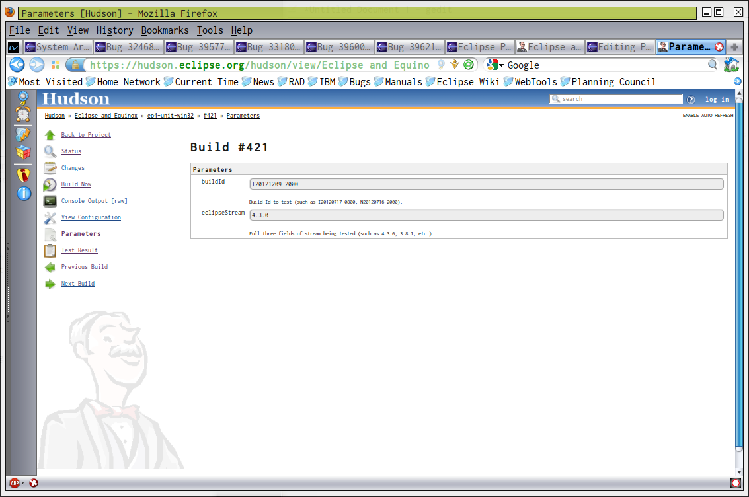This screenshot has height=497, width=749.
Task: Click the home icon in the toolbar
Action: click(731, 65)
